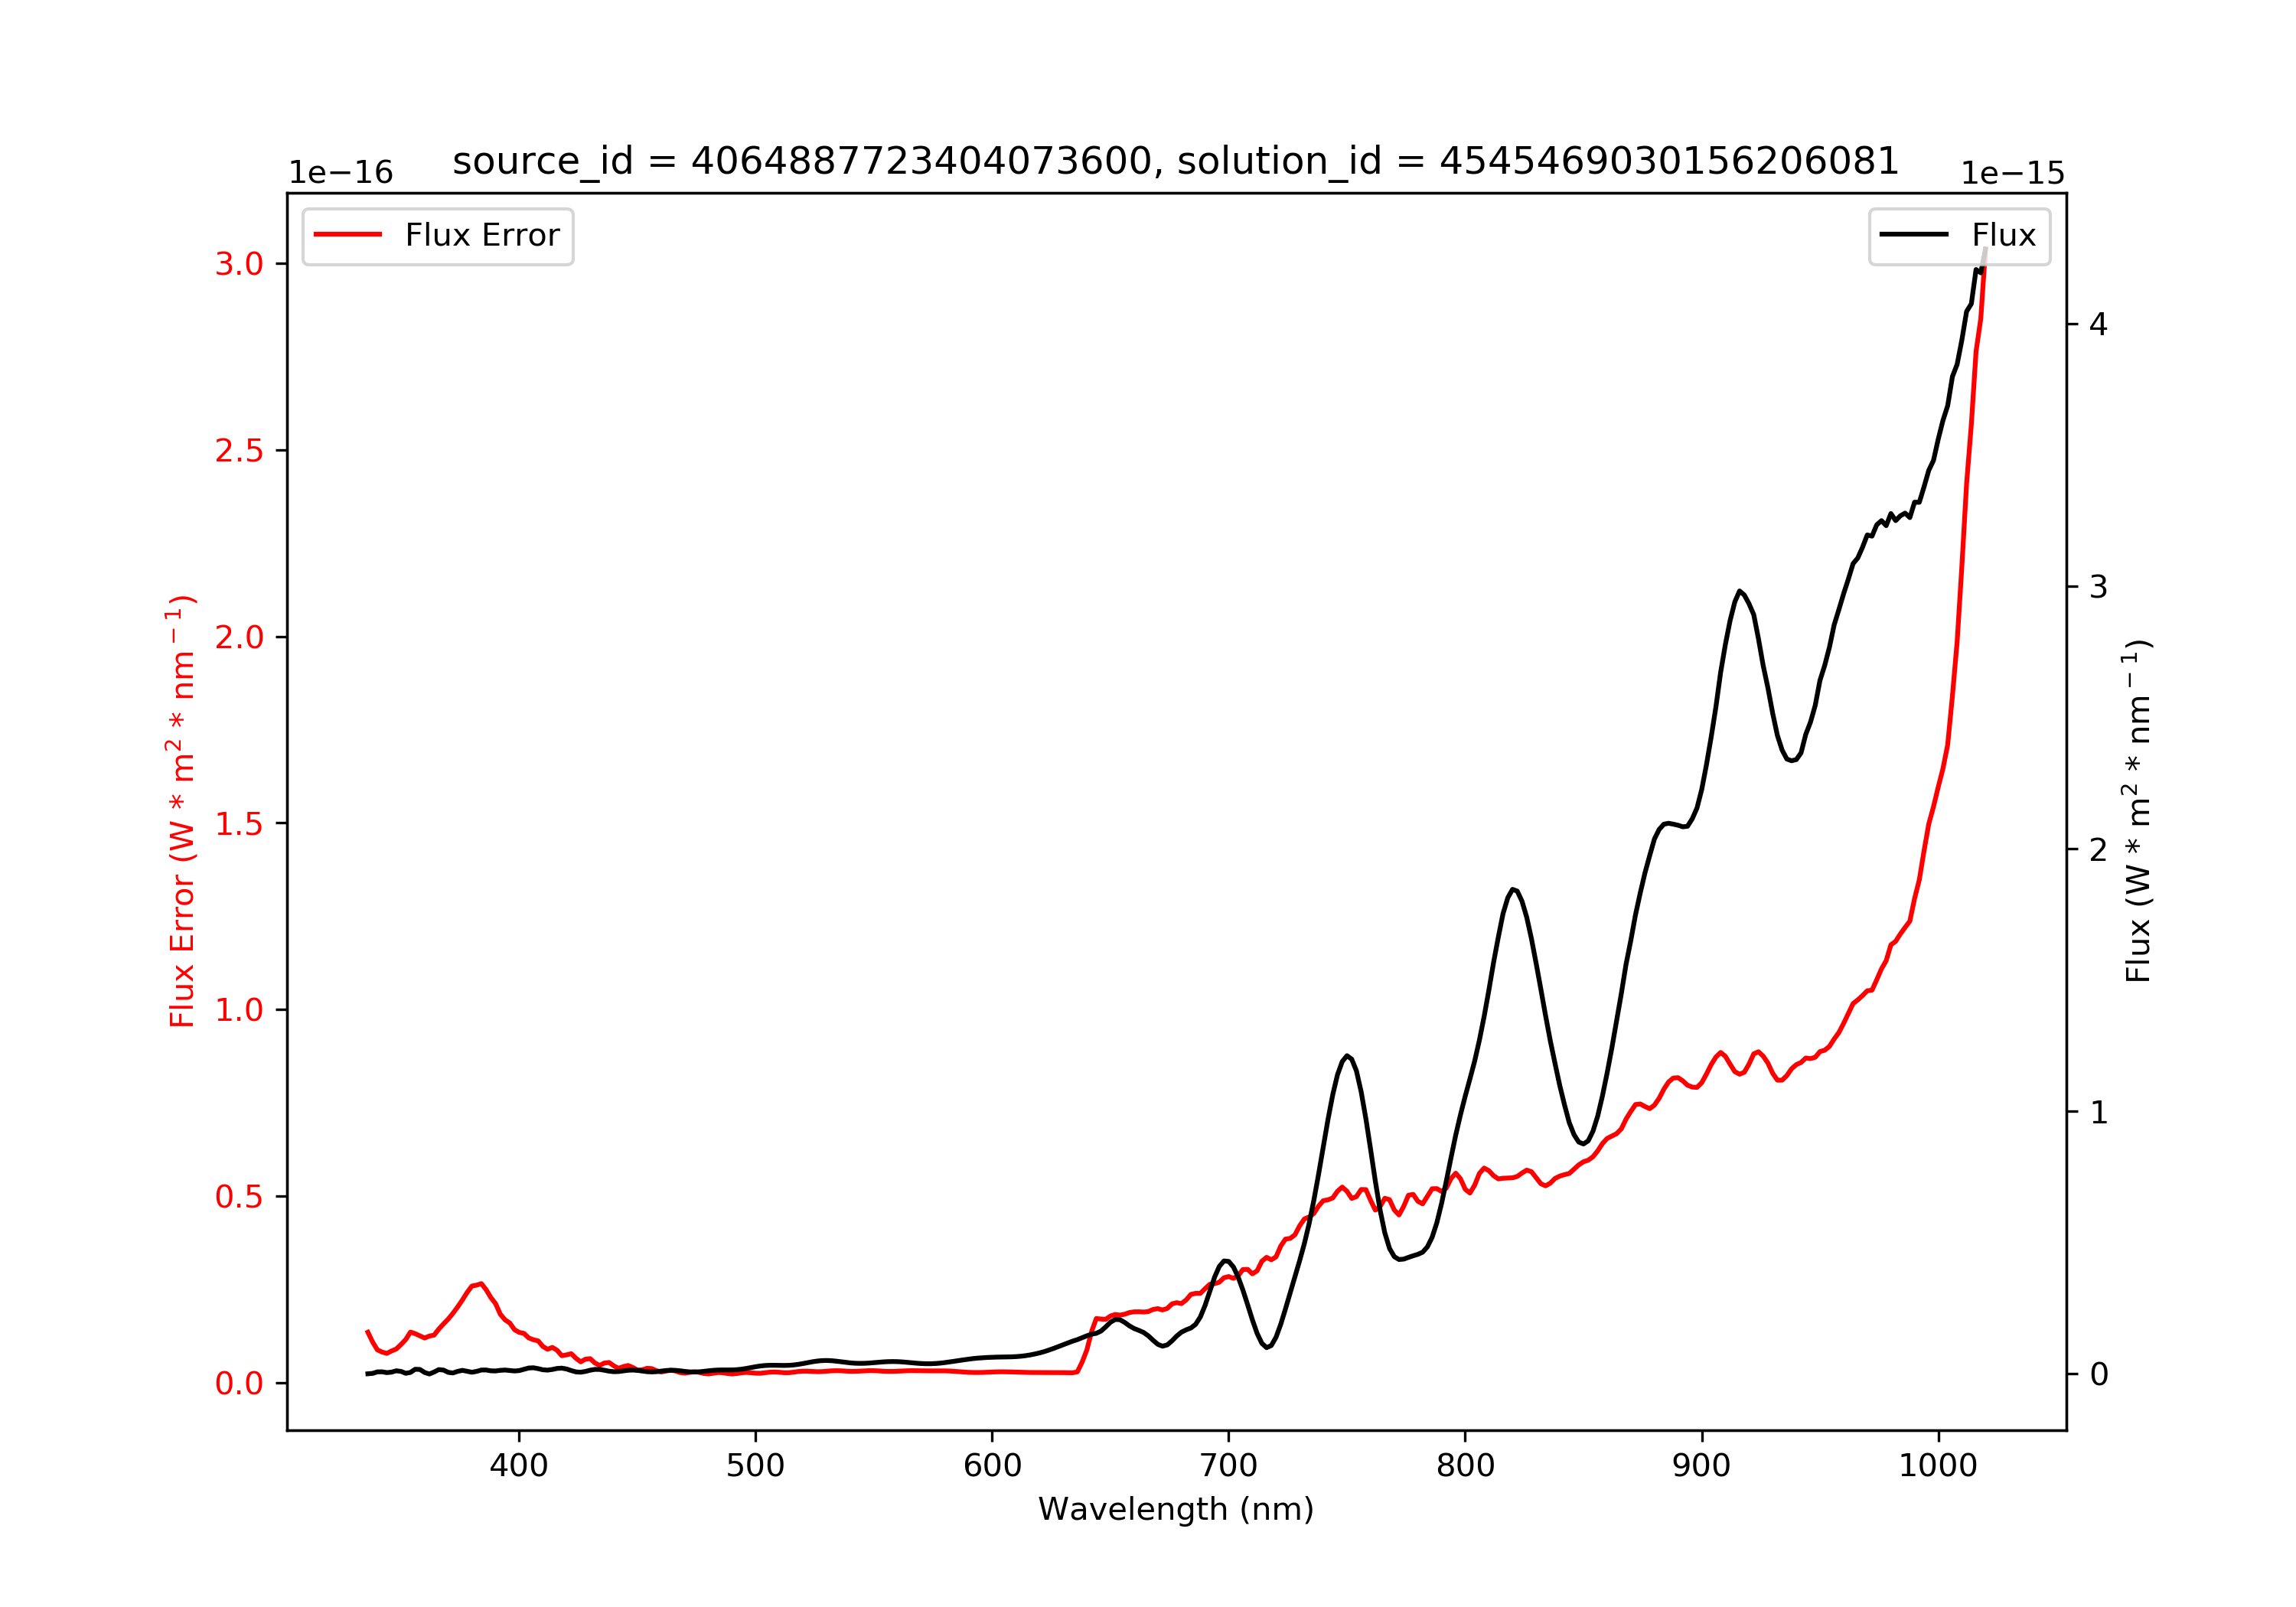Click the 400 tick on wavelength axis
The width and height of the screenshot is (2296, 1607).
click(x=518, y=1466)
